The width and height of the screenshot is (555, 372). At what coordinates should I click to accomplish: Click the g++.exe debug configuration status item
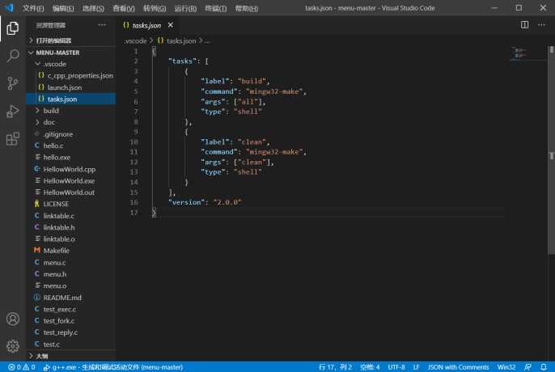112,367
